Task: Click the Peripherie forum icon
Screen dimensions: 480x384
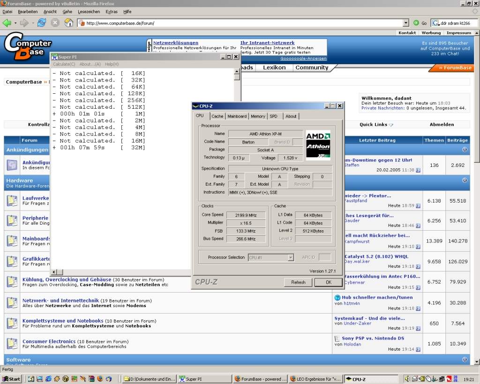Action: click(12, 220)
